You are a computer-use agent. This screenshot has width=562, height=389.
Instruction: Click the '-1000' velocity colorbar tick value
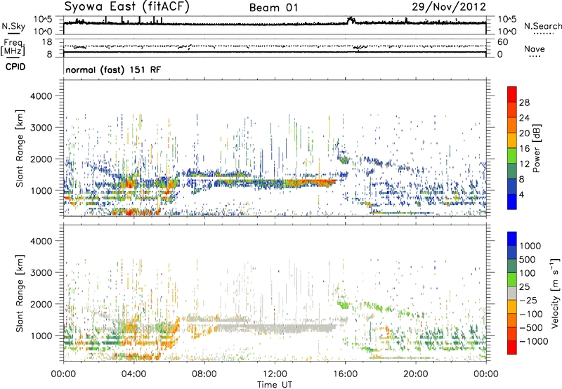coord(533,341)
